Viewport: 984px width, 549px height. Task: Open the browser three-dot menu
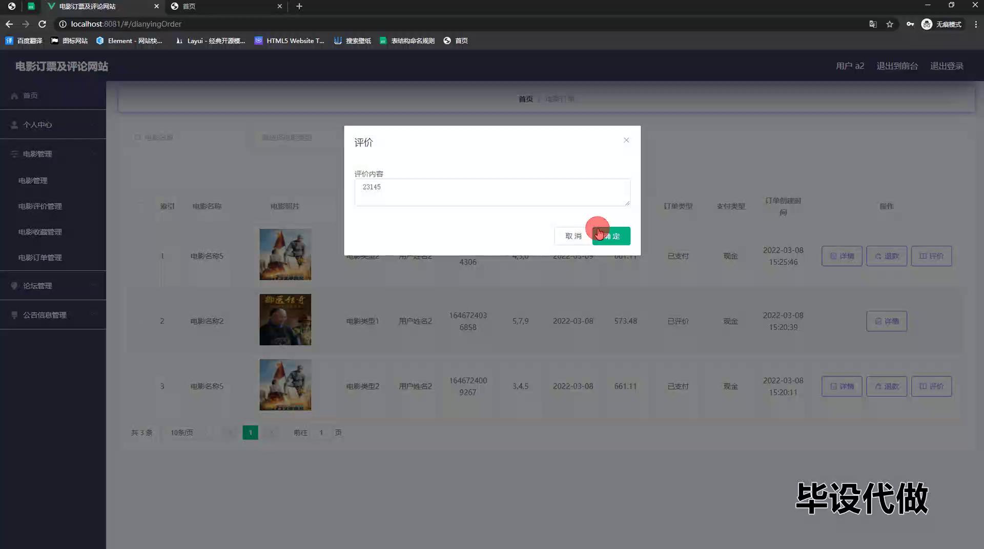click(x=975, y=24)
